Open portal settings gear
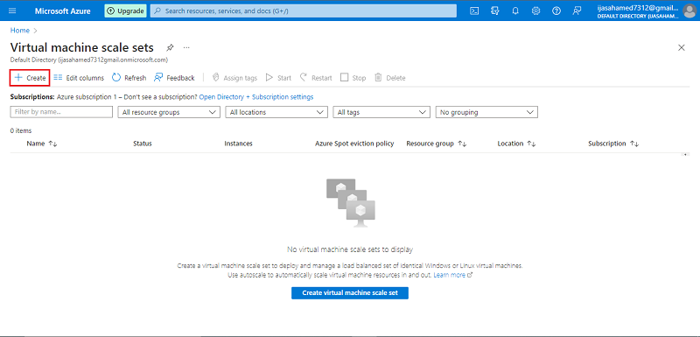The height and width of the screenshot is (337, 700). point(535,11)
